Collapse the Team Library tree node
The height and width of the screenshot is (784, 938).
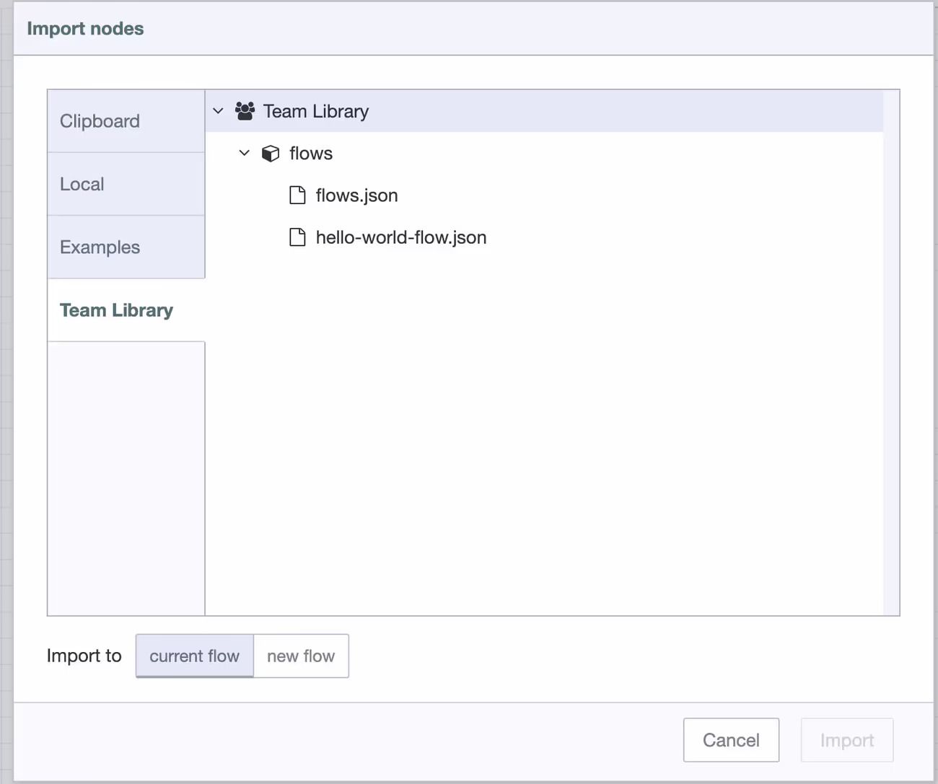218,111
